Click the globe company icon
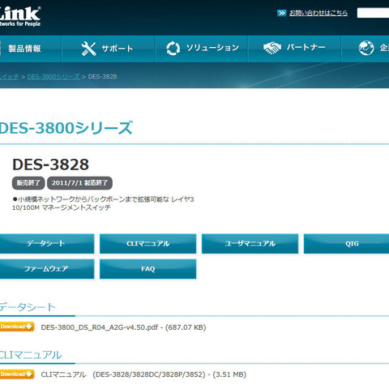 click(x=366, y=48)
